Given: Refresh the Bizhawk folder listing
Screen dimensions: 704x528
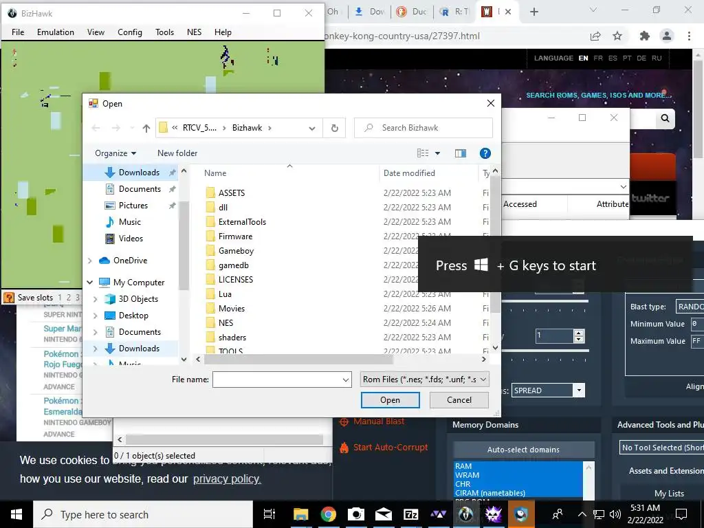Looking at the screenshot, I should pyautogui.click(x=335, y=128).
